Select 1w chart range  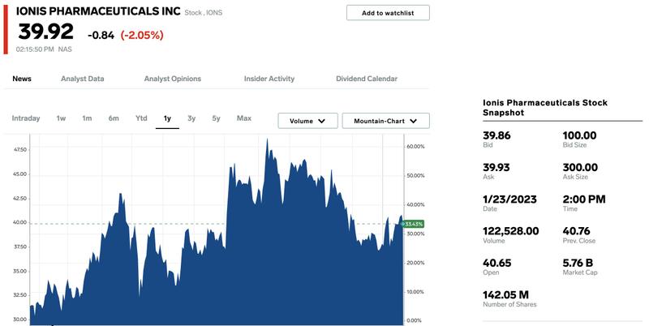coord(62,118)
